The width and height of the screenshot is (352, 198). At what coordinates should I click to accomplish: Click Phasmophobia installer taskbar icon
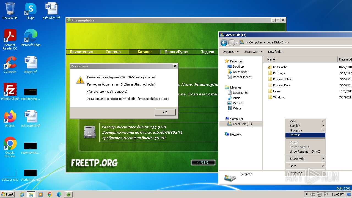[x=68, y=194]
